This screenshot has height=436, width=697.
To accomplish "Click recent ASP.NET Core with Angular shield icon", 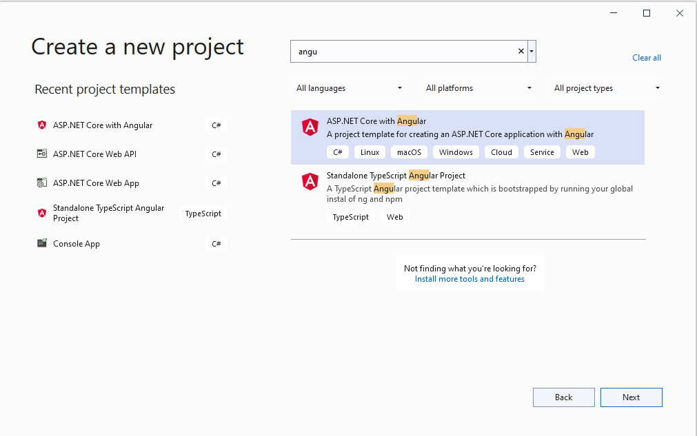I will (42, 125).
